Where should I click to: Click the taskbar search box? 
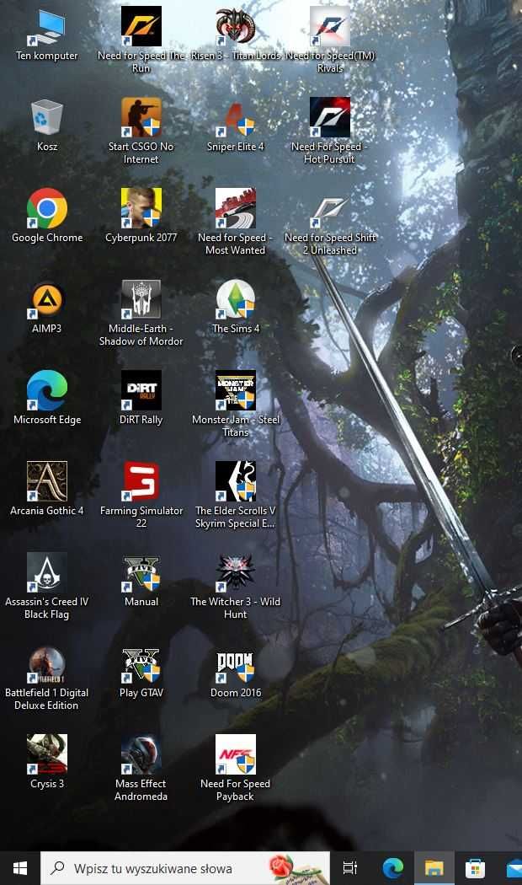pos(185,868)
